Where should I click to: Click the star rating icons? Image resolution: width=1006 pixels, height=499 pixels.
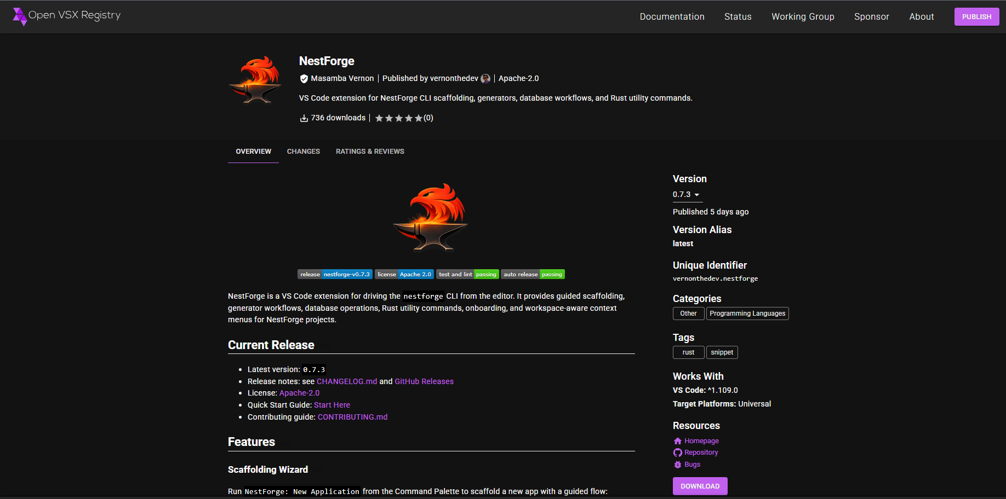pos(398,118)
